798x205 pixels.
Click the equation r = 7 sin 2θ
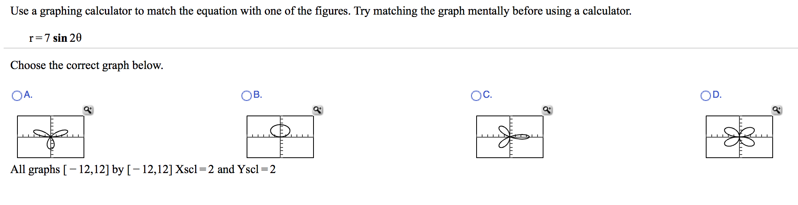coord(55,38)
